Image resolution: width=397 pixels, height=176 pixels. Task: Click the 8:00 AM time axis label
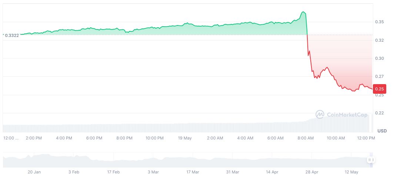point(306,138)
